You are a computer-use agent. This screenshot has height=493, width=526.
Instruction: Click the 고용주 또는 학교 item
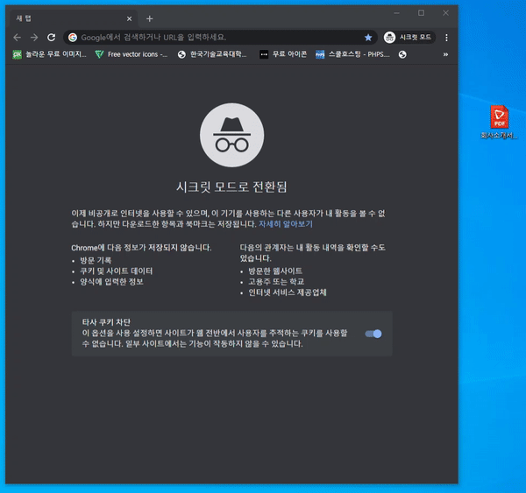pyautogui.click(x=276, y=281)
